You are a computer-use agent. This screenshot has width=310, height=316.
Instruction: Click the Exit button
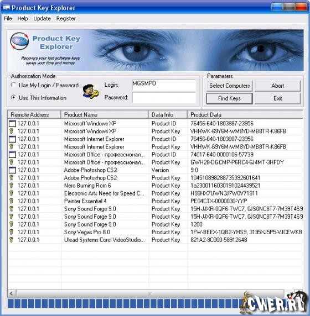pos(277,98)
